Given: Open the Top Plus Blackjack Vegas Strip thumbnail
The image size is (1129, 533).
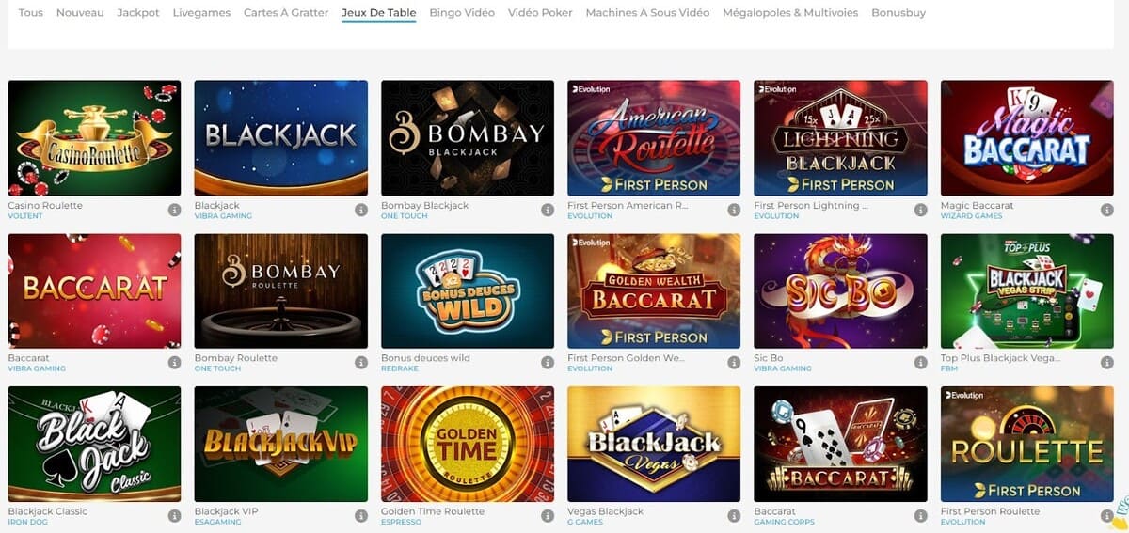Looking at the screenshot, I should coord(1027,291).
